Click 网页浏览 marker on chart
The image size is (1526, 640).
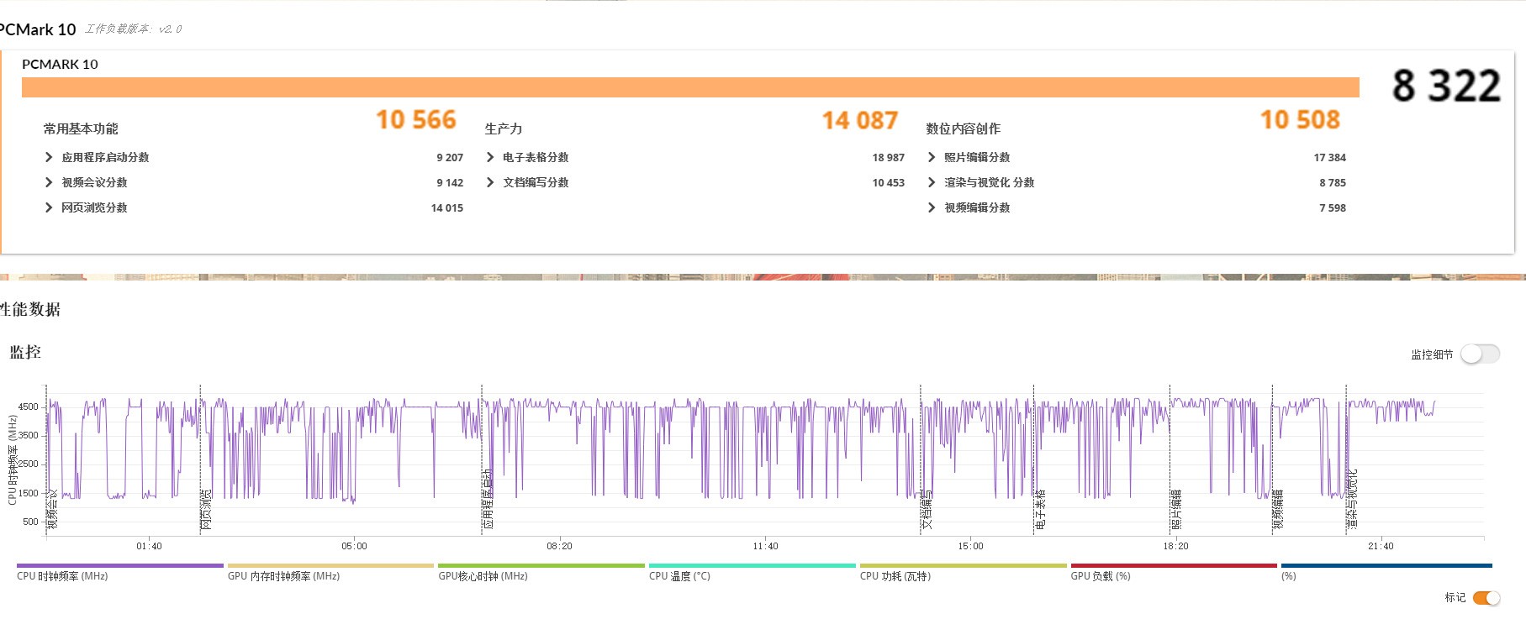coord(207,509)
